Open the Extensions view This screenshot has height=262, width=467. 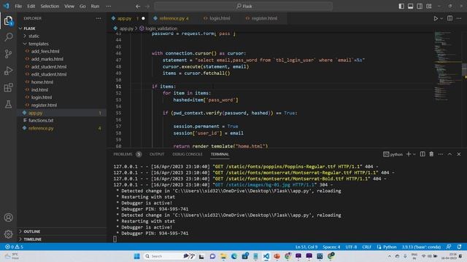click(x=8, y=87)
